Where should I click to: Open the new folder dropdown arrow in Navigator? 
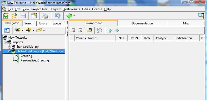[x=44, y=30]
